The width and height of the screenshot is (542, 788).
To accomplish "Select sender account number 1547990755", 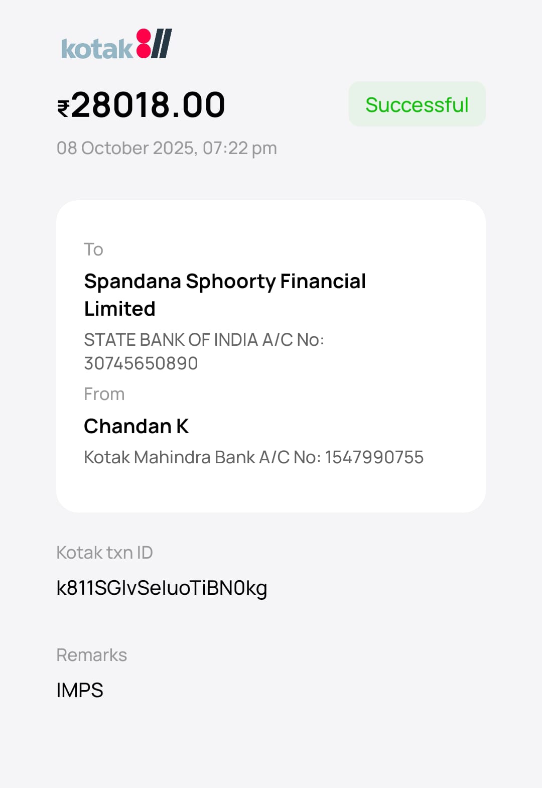I will pyautogui.click(x=374, y=457).
